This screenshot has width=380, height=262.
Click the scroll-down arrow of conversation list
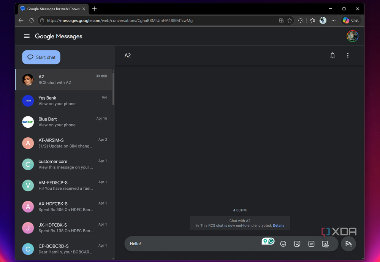pos(113,259)
